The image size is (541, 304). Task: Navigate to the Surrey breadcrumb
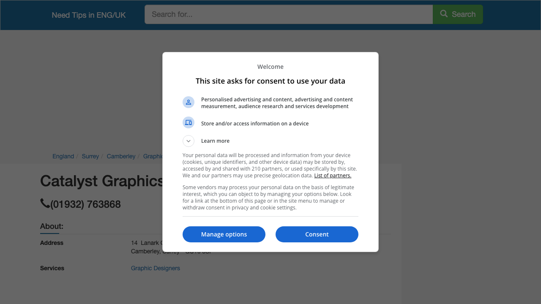(x=90, y=156)
